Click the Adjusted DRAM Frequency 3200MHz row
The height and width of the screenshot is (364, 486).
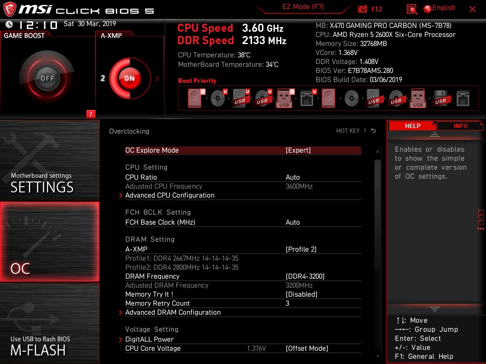(x=243, y=285)
